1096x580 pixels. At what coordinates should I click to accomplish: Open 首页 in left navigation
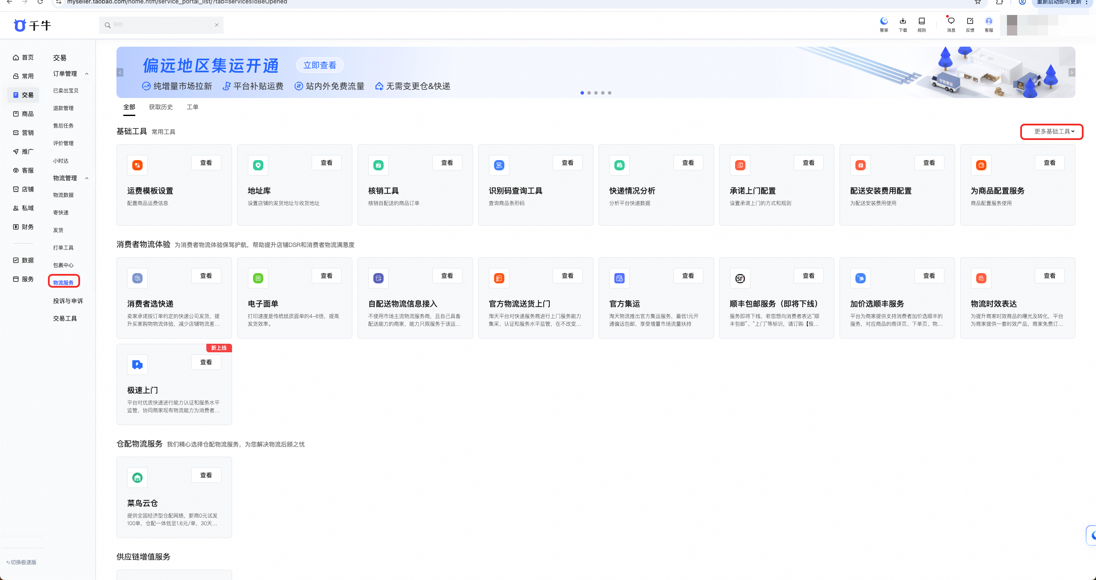23,57
